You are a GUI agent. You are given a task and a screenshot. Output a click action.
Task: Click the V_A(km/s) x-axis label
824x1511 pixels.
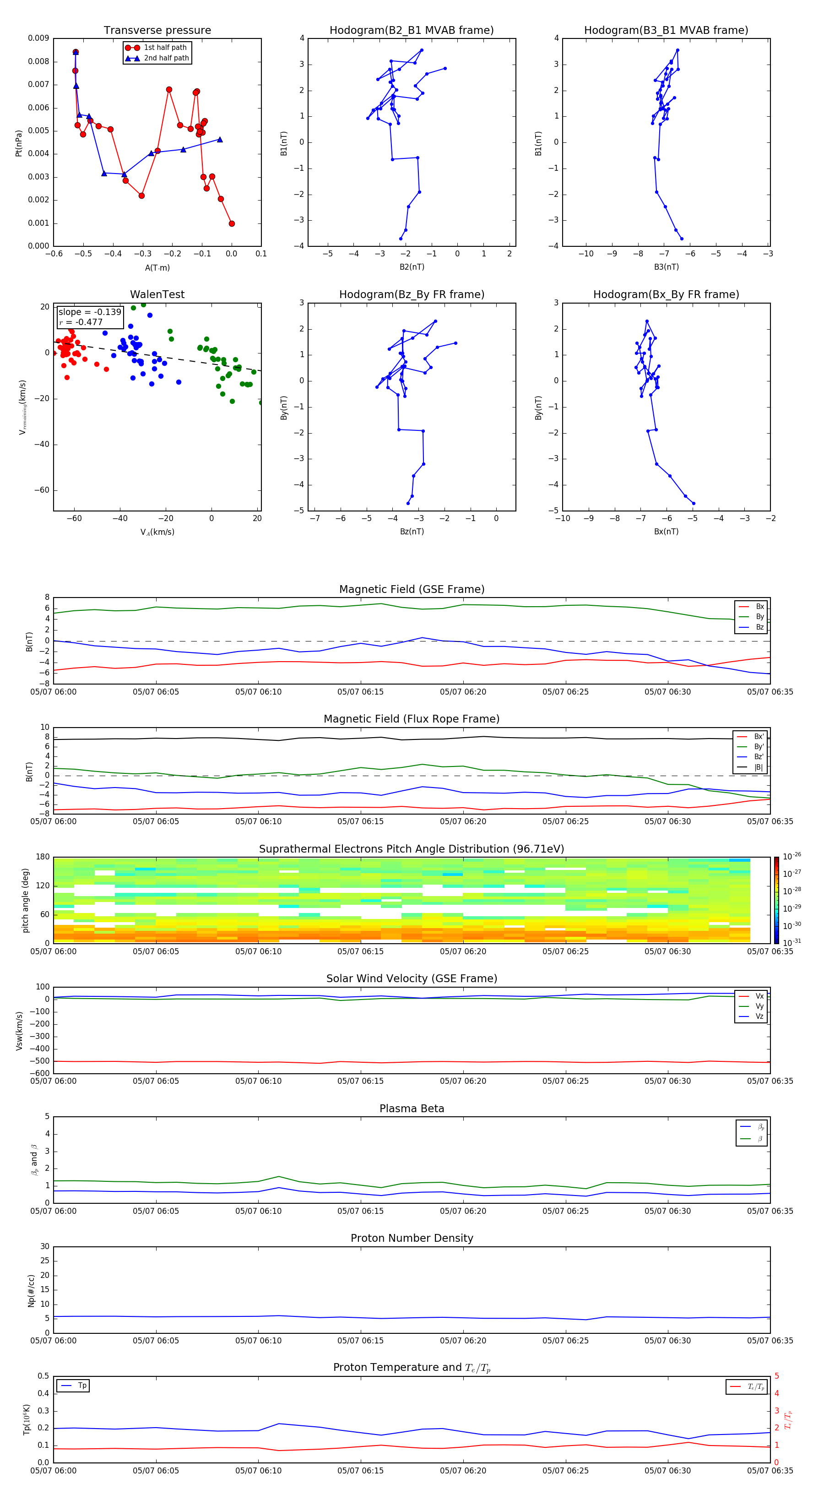(157, 532)
